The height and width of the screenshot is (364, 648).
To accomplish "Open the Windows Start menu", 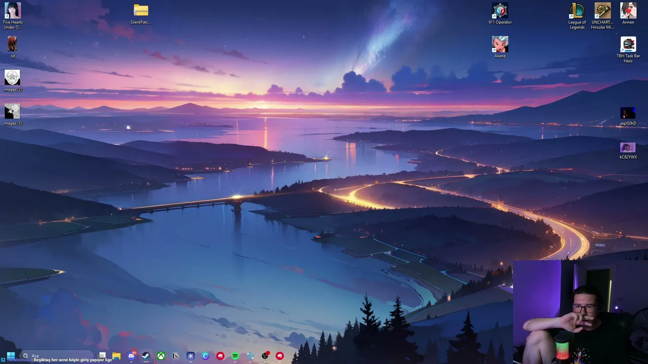I will (11, 356).
